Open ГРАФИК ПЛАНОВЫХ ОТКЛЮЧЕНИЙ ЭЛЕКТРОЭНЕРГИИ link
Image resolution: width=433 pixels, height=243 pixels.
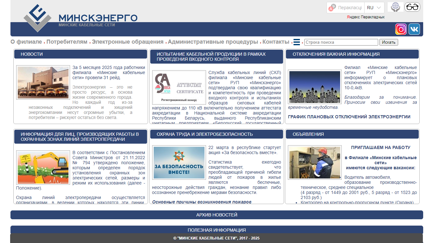(x=349, y=117)
